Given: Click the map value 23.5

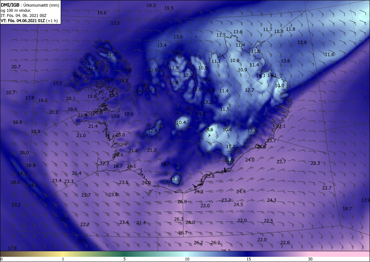Looking at the screenshot, I should (124, 182).
